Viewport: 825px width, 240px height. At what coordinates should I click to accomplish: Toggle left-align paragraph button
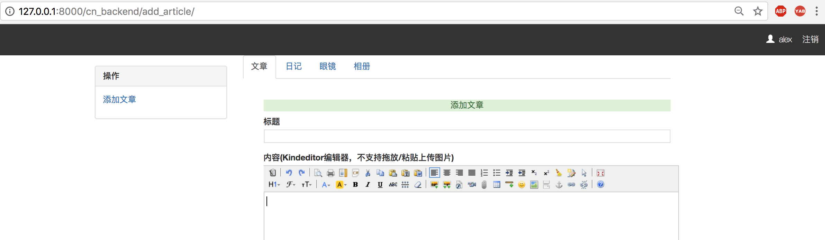434,173
